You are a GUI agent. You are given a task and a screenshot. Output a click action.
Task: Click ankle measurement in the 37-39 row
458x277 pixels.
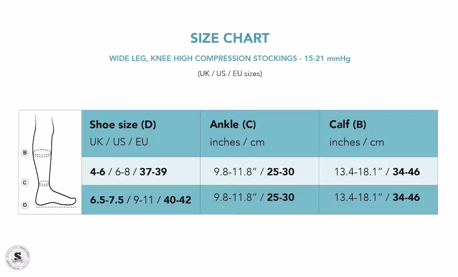point(254,172)
